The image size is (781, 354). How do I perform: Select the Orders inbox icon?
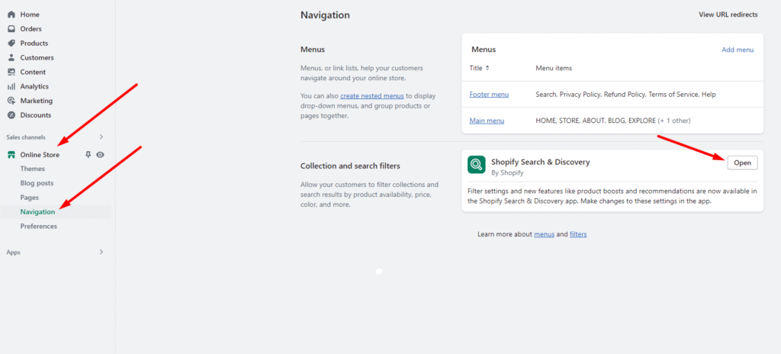(11, 29)
